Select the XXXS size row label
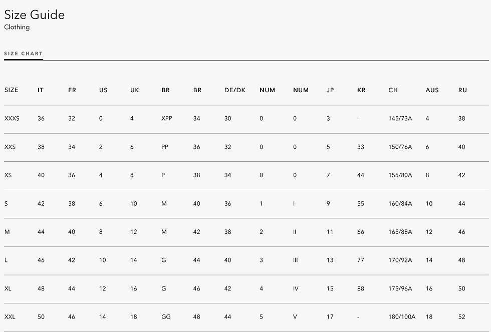Screen dimensions: 491x332 [x=12, y=119]
